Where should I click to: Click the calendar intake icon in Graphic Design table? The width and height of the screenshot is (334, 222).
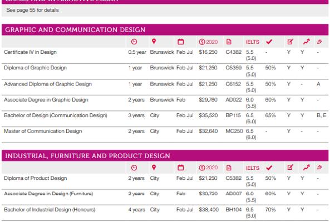(180, 42)
